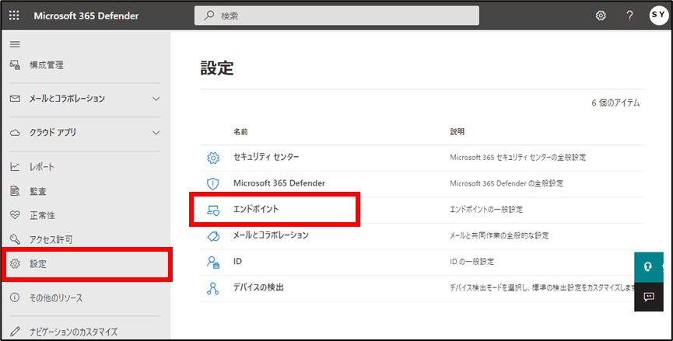Click the pencil icon for navigation customize
The width and height of the screenshot is (673, 341).
point(15,331)
